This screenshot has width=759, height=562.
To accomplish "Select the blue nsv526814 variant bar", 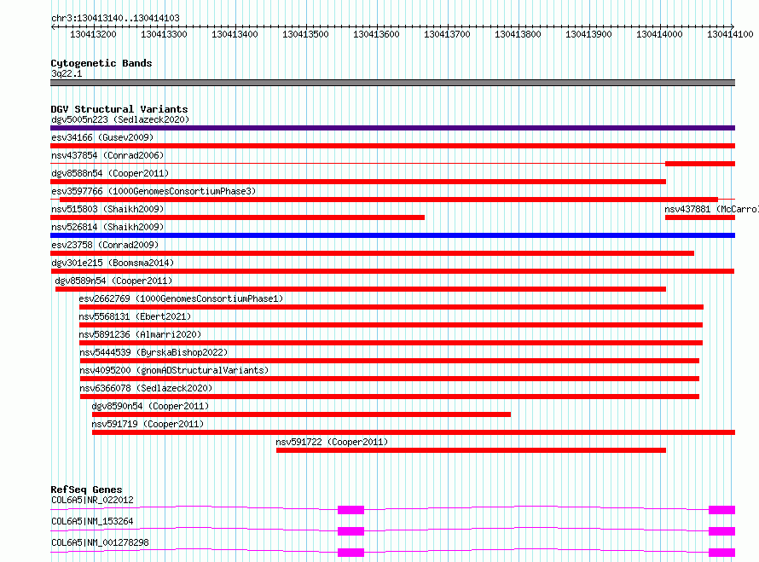I will 392,235.
